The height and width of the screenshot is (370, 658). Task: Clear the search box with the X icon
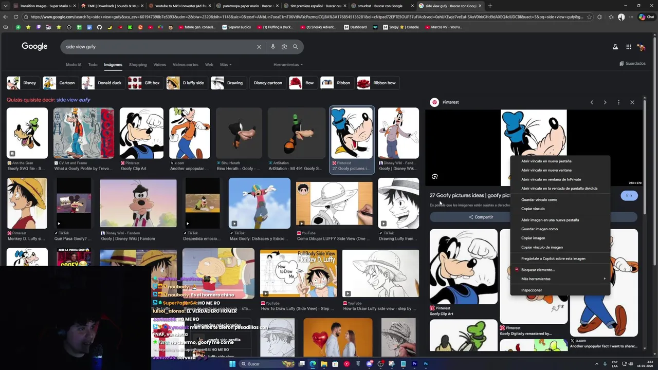click(x=259, y=47)
